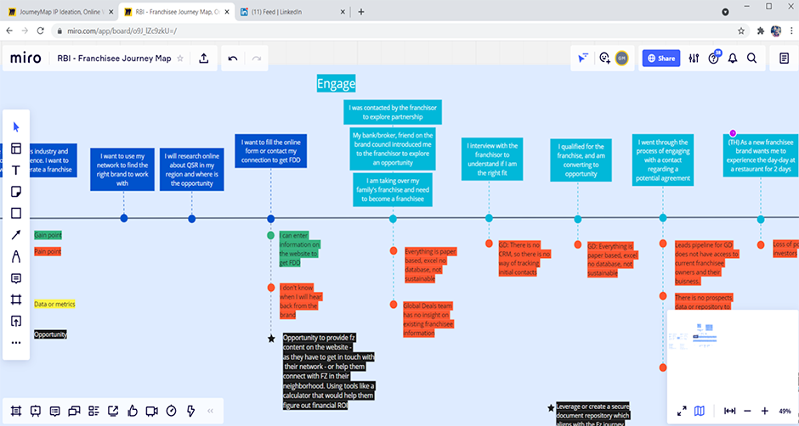This screenshot has width=799, height=426.
Task: Open notifications bell
Action: coord(733,59)
